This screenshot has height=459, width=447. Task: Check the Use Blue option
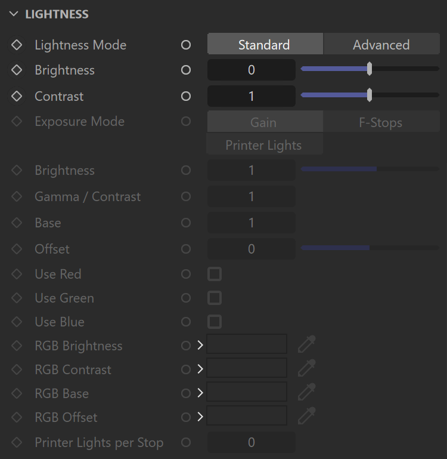(215, 322)
